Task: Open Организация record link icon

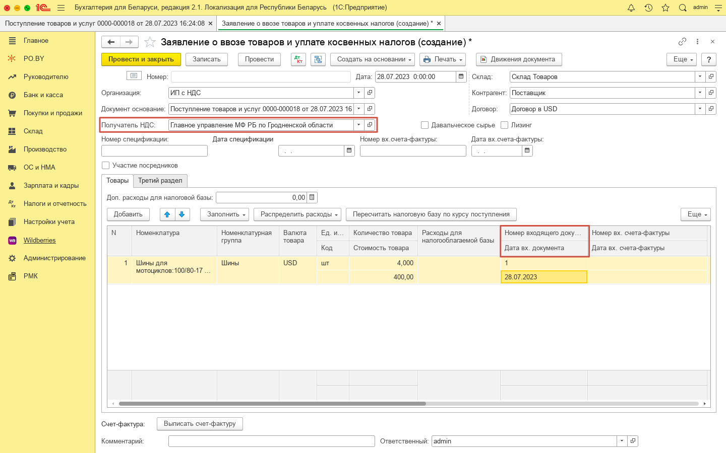Action: pos(370,93)
